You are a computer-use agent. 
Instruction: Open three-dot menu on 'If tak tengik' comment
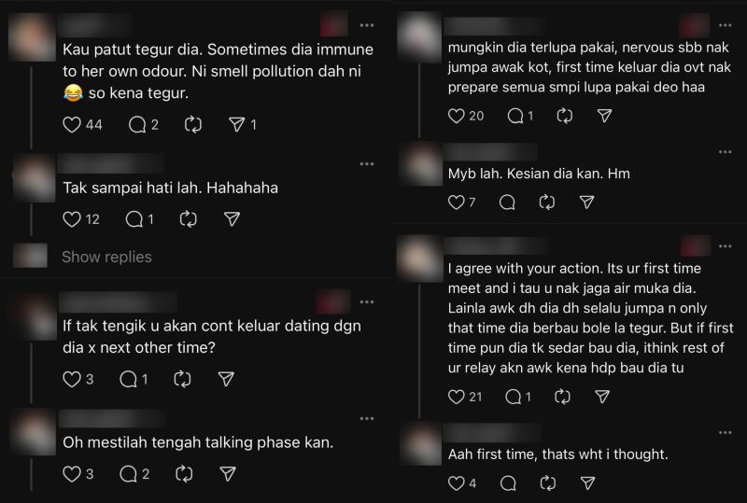coord(367,302)
